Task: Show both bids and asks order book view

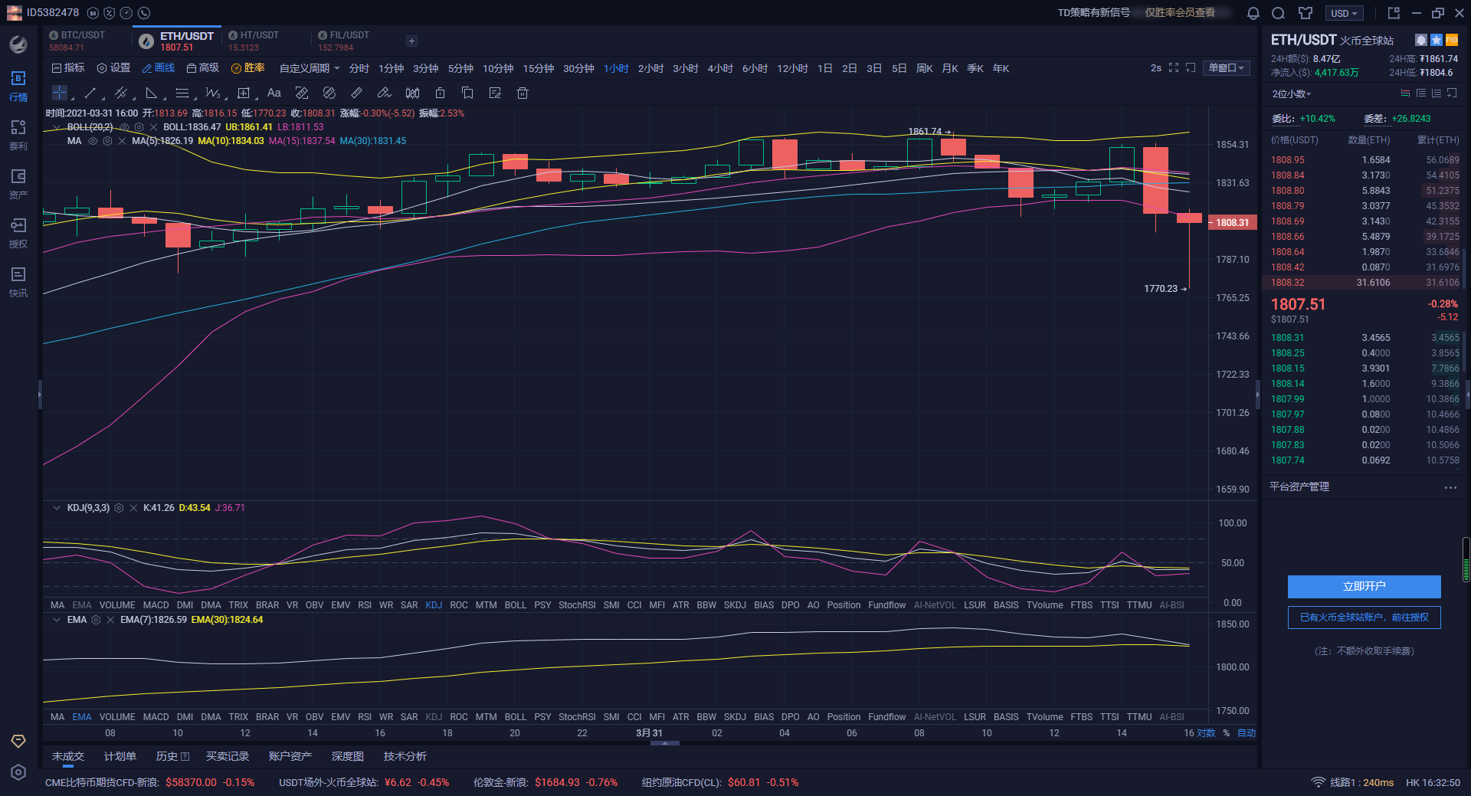Action: coord(1405,93)
